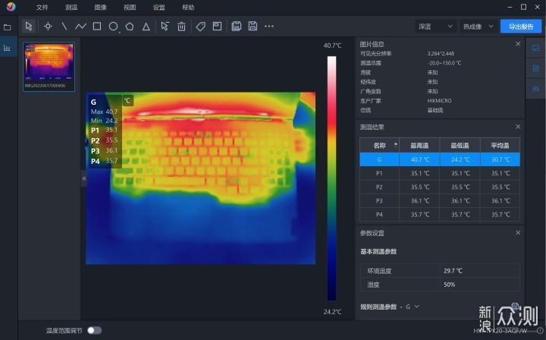The height and width of the screenshot is (340, 546).
Task: Click the 基本测温参数 heading
Action: pyautogui.click(x=378, y=251)
